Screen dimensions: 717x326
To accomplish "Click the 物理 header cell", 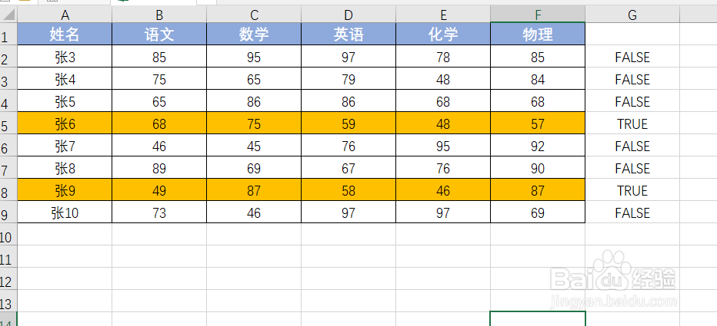I will [538, 35].
